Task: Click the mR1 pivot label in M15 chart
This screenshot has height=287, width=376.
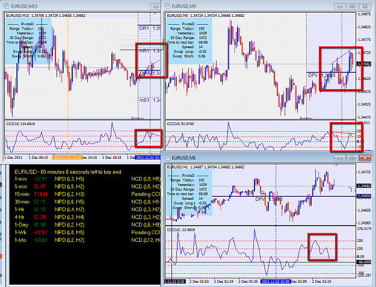Action: click(x=150, y=51)
